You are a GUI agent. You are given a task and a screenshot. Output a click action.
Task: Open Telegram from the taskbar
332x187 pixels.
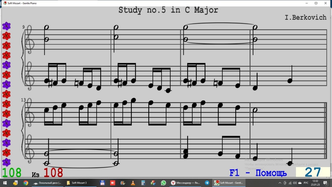(207, 183)
